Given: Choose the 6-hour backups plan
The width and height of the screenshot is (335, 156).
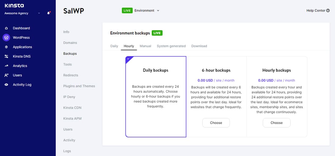Looking at the screenshot, I should click(216, 123).
